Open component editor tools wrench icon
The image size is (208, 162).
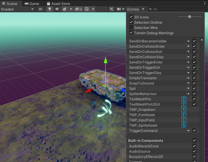click(111, 9)
